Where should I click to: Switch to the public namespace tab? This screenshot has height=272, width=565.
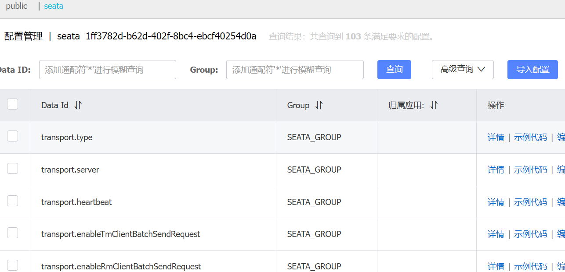pyautogui.click(x=17, y=6)
